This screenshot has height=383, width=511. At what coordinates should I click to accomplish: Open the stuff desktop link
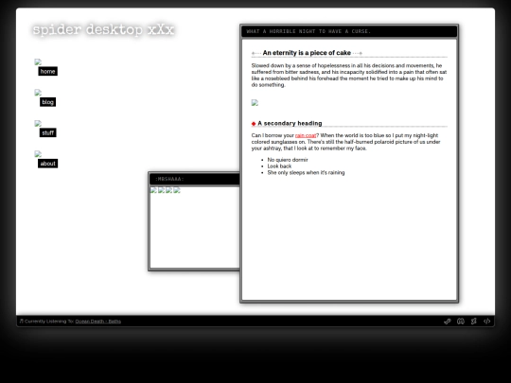(x=48, y=132)
